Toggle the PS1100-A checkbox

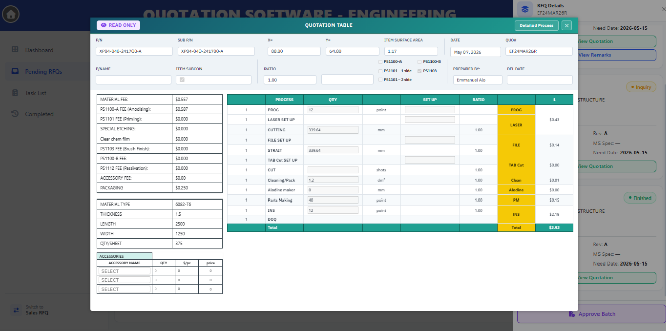(380, 62)
